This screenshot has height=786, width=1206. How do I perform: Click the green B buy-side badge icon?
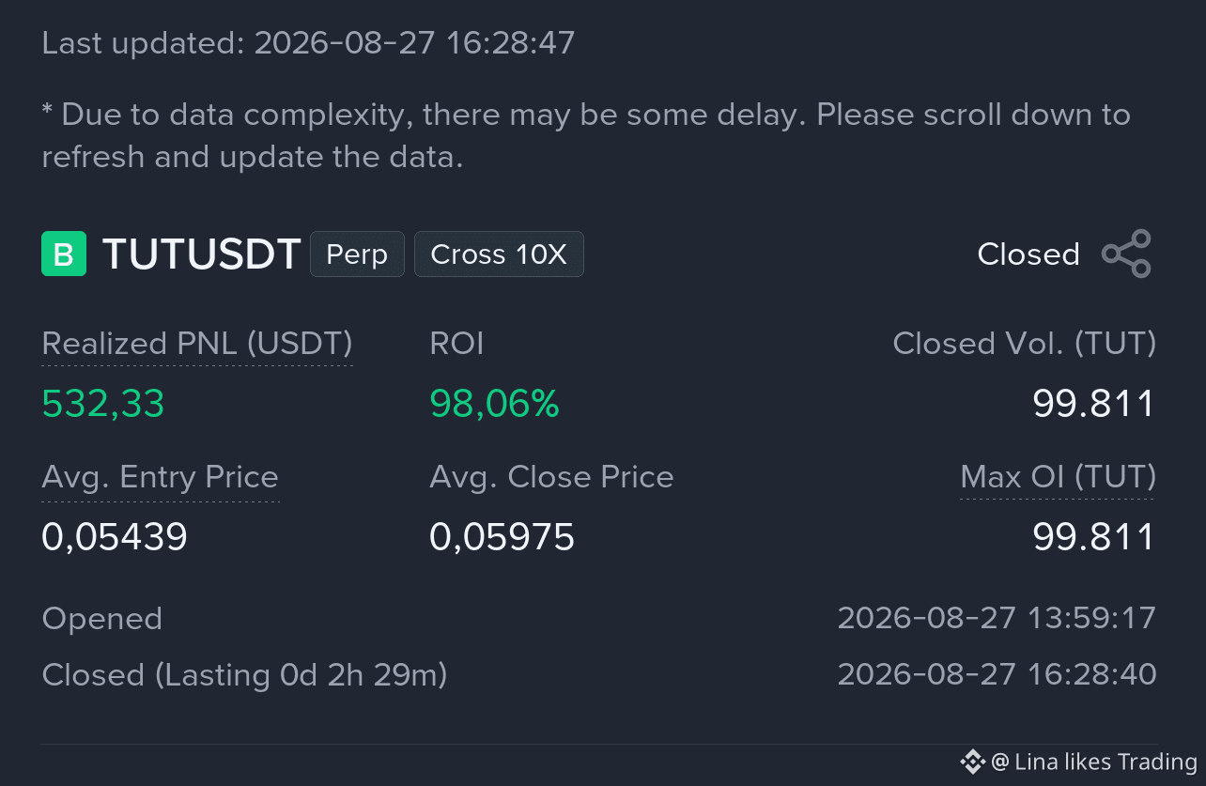64,254
